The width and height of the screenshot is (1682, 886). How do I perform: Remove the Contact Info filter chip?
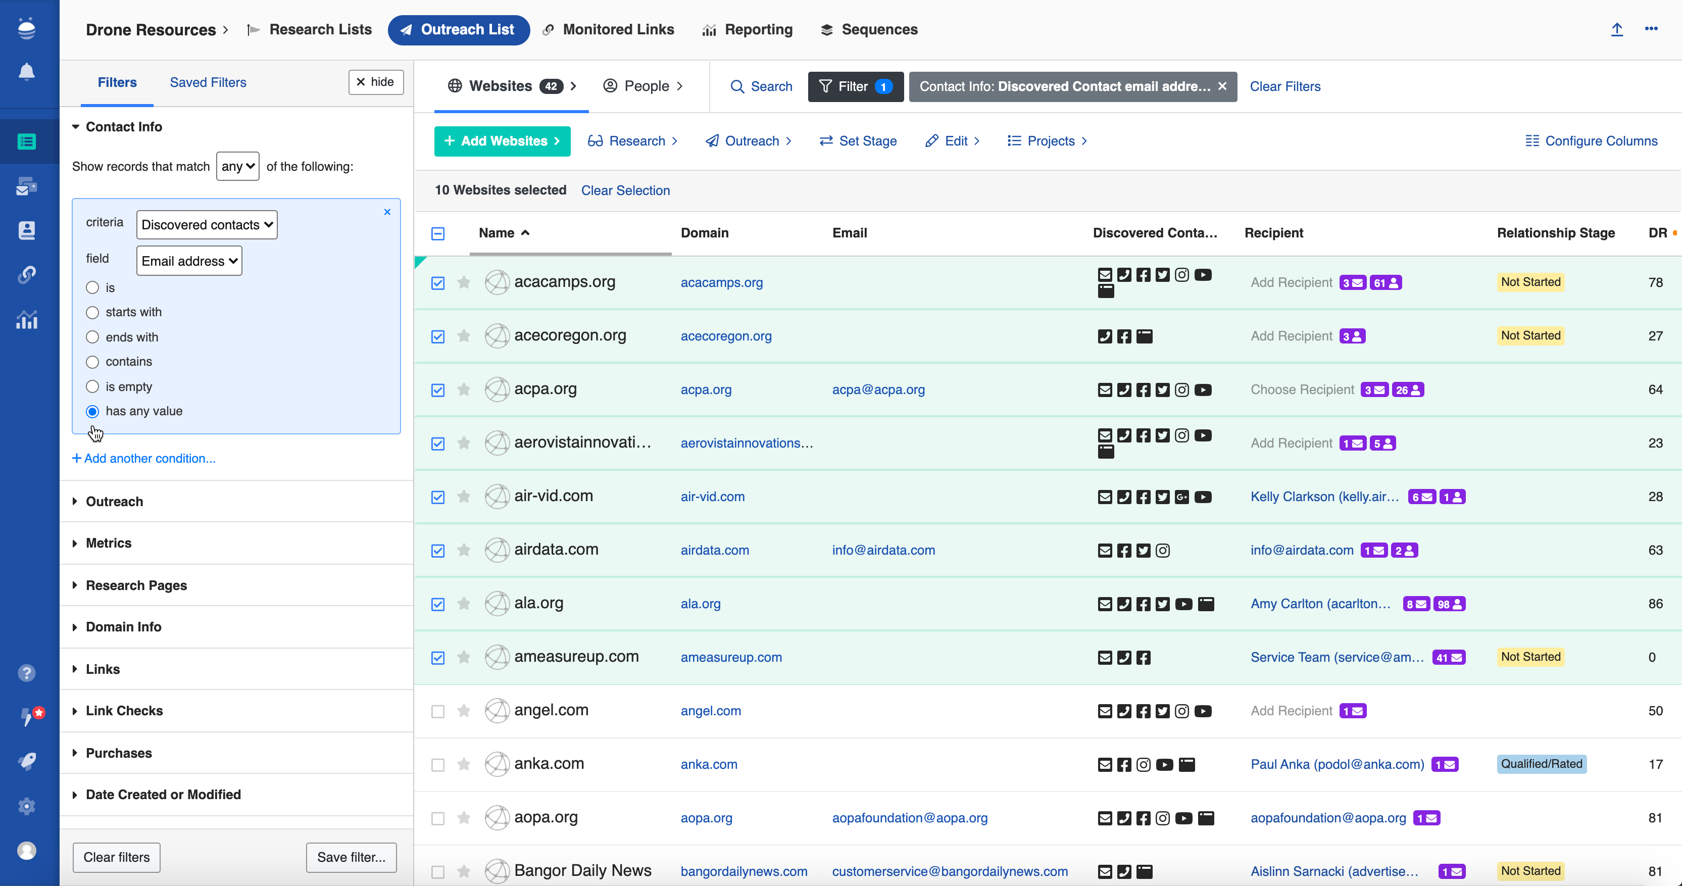pos(1222,86)
